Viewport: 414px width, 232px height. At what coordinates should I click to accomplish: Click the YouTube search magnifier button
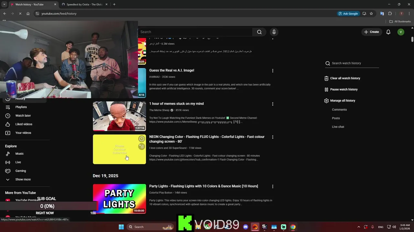tap(259, 32)
